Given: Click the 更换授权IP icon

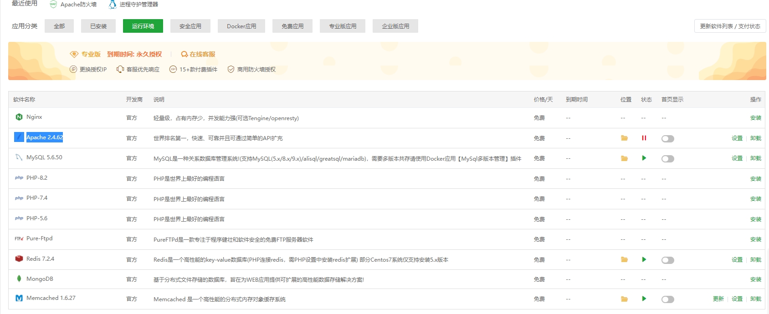Looking at the screenshot, I should pos(73,69).
